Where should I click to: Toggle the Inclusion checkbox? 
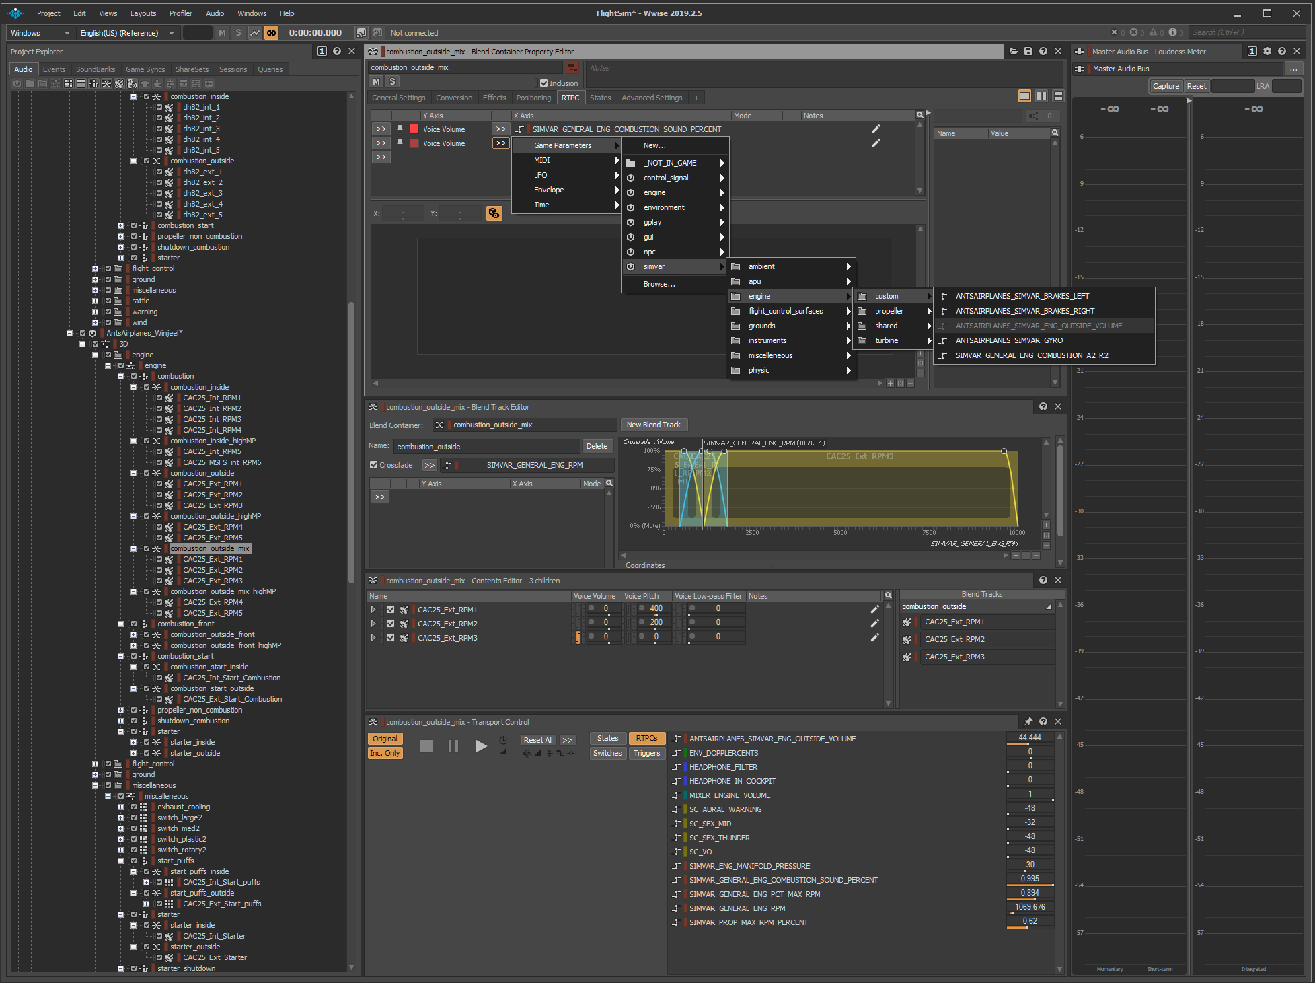click(543, 83)
